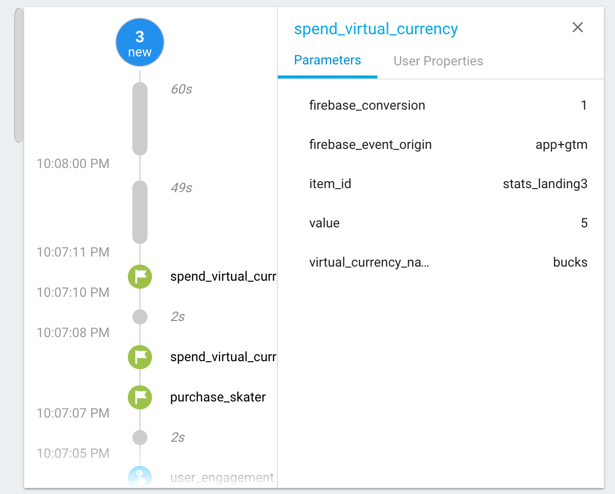Click the gray dot labeled 2s above purchase_skater events
615x494 pixels.
[140, 317]
